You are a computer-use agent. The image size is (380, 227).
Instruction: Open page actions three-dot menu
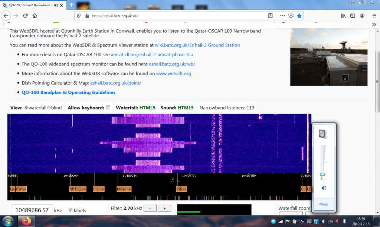coord(282,16)
